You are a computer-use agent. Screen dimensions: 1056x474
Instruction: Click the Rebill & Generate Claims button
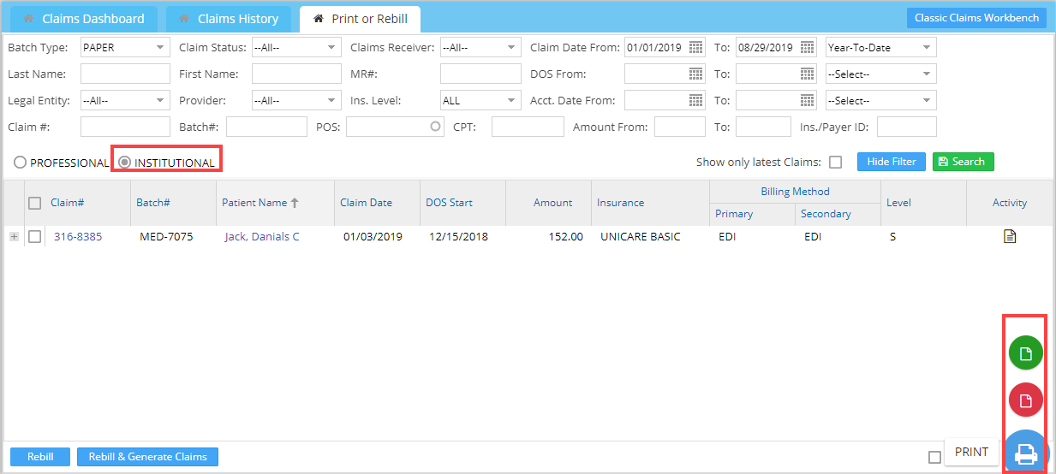click(147, 457)
